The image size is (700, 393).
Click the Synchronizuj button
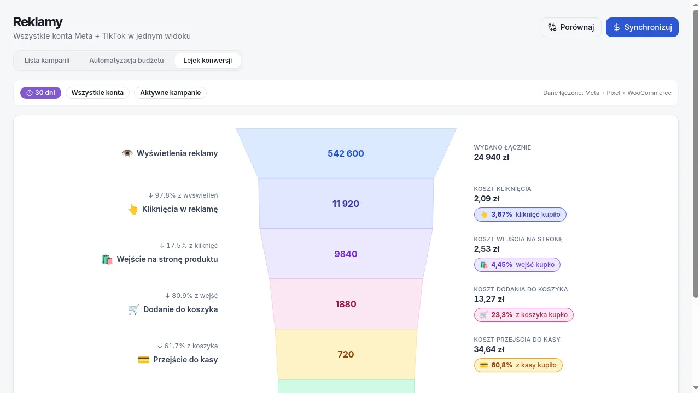click(642, 27)
